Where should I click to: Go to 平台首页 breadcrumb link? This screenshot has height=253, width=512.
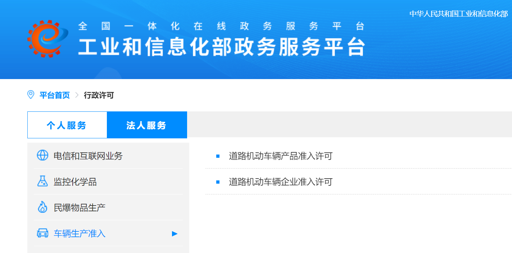[x=55, y=95]
